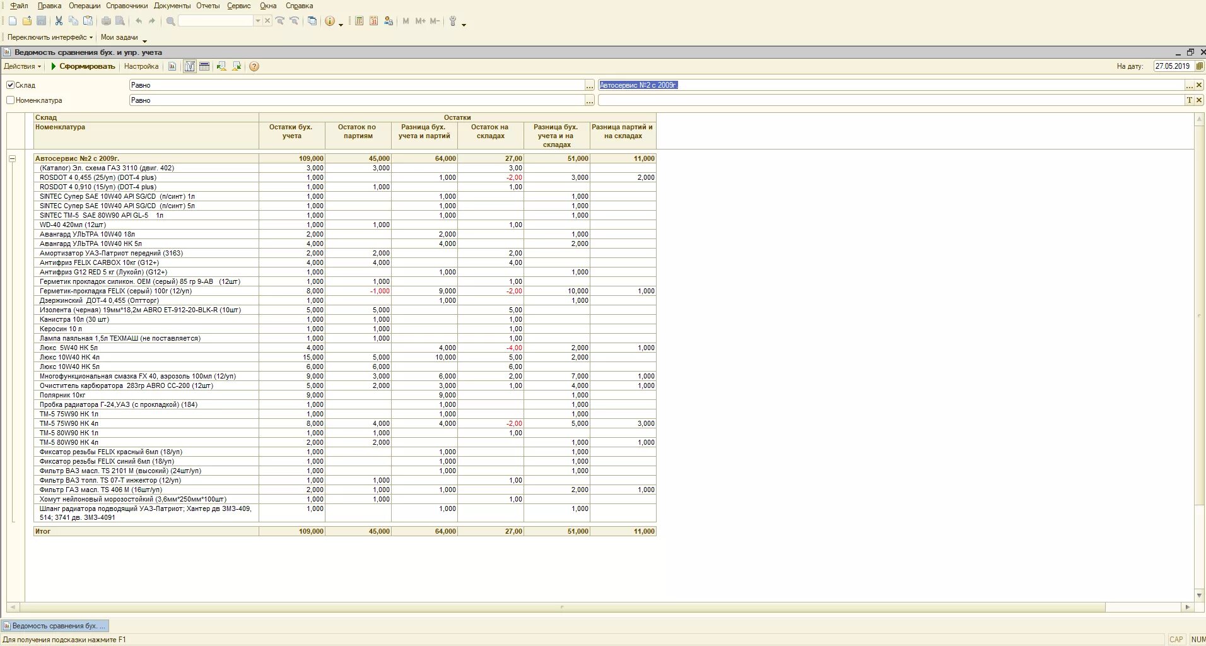Open the Отчеты menu

208,6
